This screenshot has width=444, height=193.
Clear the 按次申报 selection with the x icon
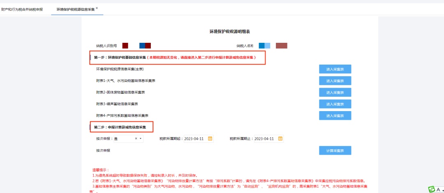(x=136, y=139)
